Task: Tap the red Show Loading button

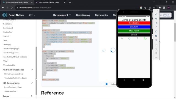Action: (x=134, y=23)
